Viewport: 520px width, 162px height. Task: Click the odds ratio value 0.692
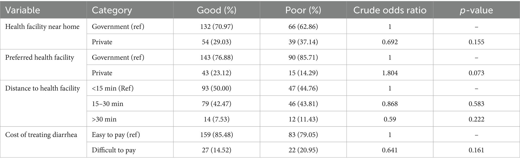(x=390, y=42)
